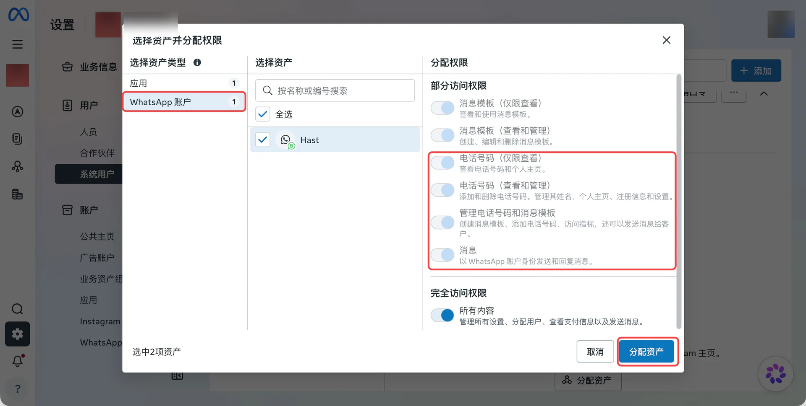
Task: Click the blurred profile avatar top right
Action: 781,24
